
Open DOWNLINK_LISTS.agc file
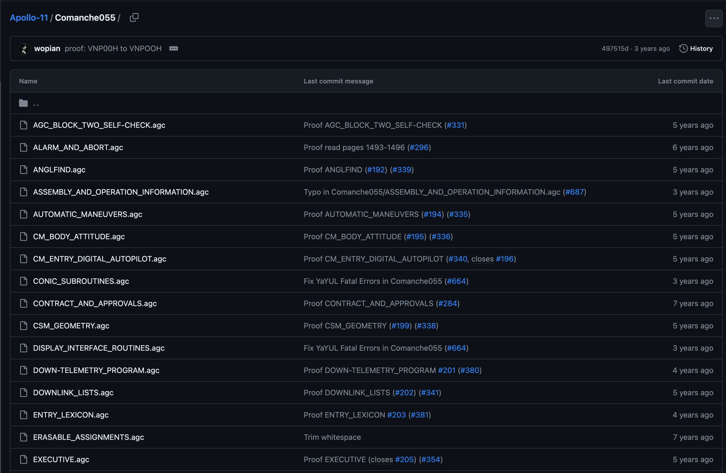(x=73, y=393)
